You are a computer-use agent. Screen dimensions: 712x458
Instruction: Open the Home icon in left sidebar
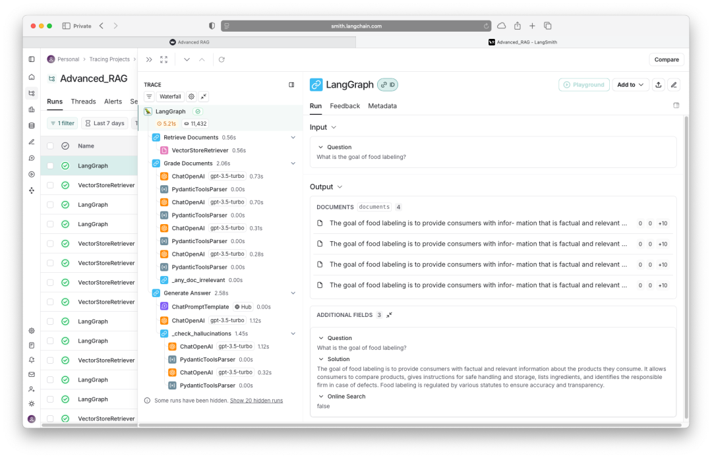click(x=32, y=76)
